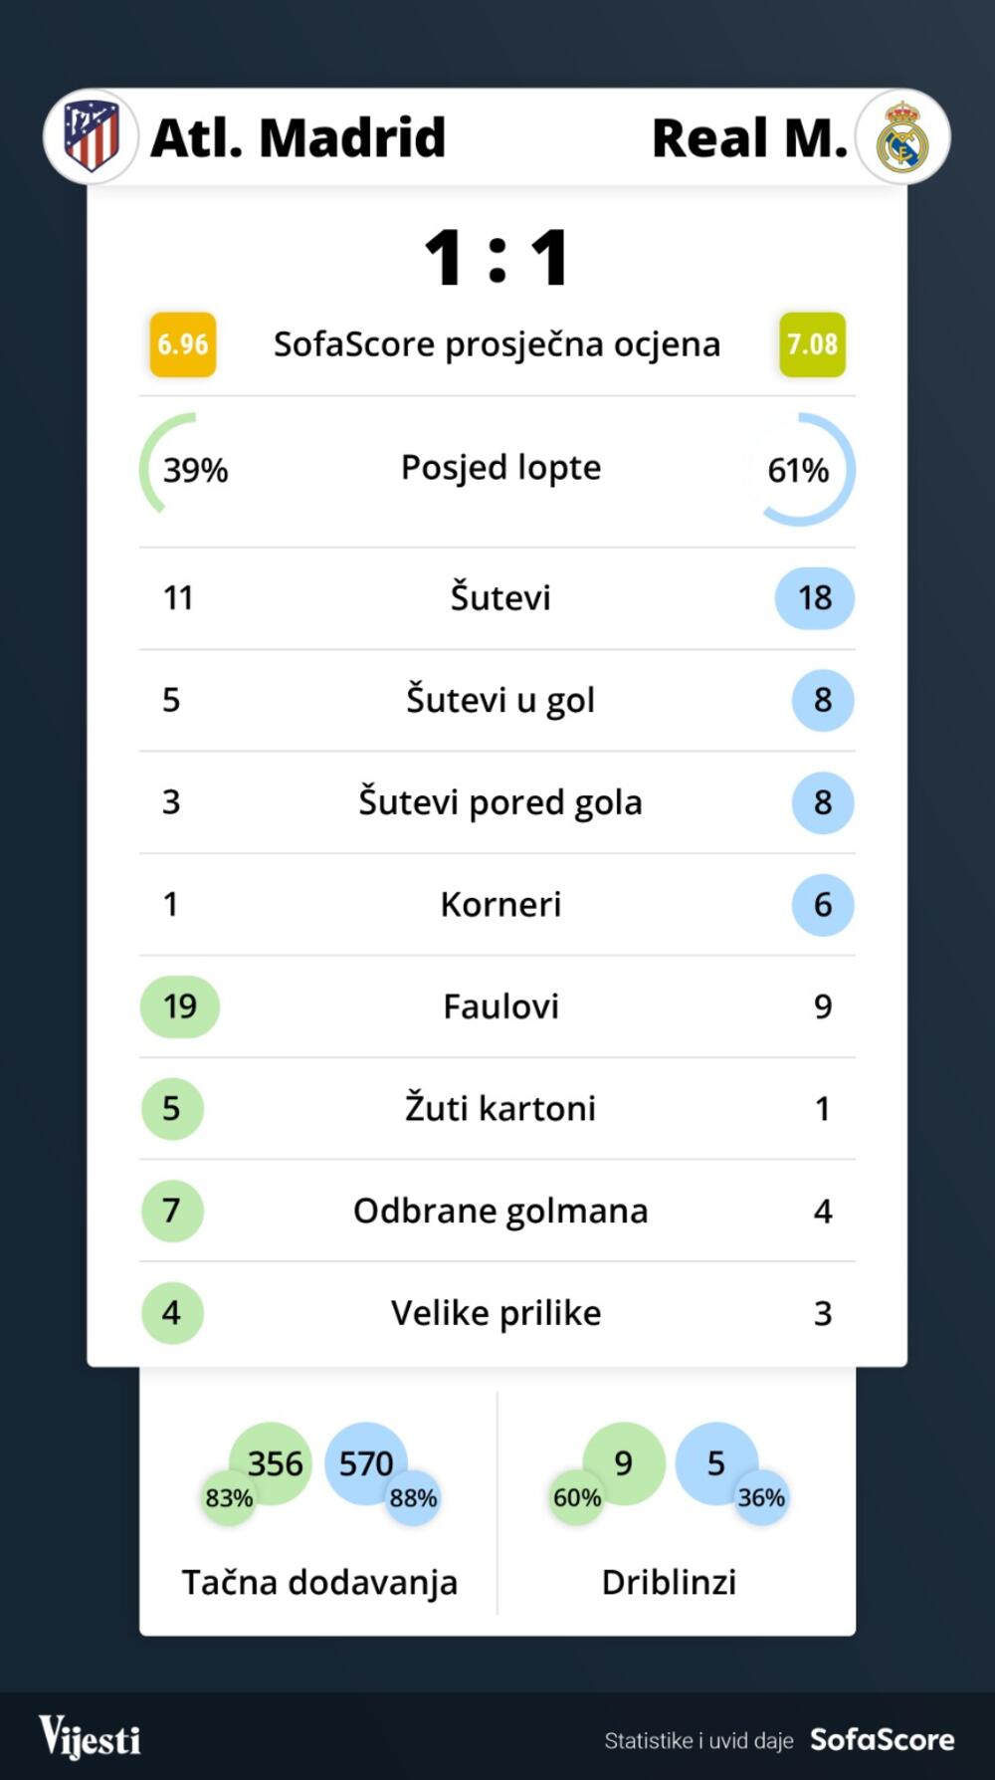Click the 83% pass accuracy badge
This screenshot has height=1780, width=995.
point(229,1498)
